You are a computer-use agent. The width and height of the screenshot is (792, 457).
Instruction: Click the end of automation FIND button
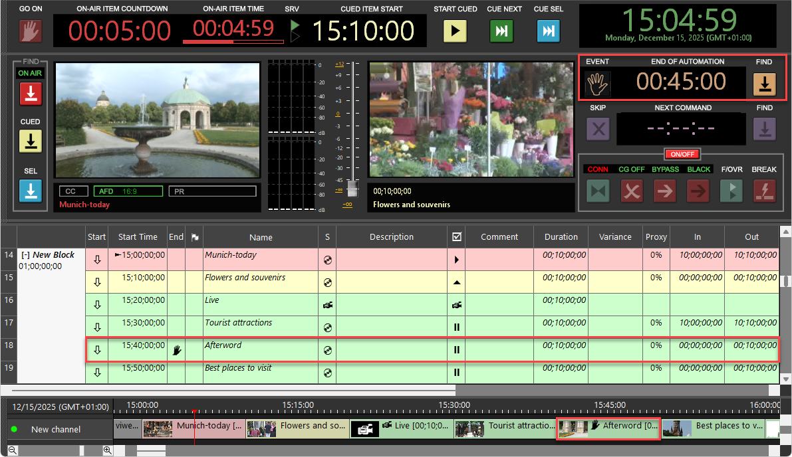point(764,84)
